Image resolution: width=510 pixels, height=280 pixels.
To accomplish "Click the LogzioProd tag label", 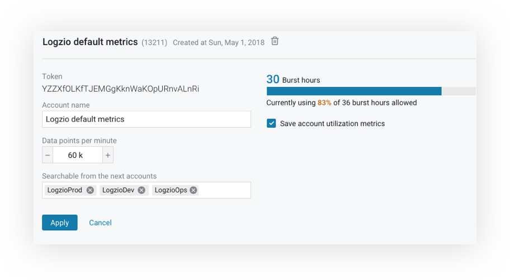I will tap(65, 190).
